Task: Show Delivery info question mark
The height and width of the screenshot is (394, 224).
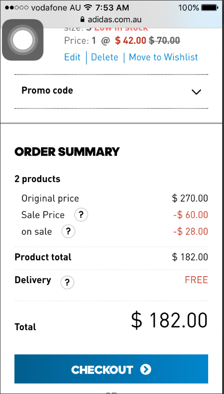Action: pyautogui.click(x=67, y=282)
